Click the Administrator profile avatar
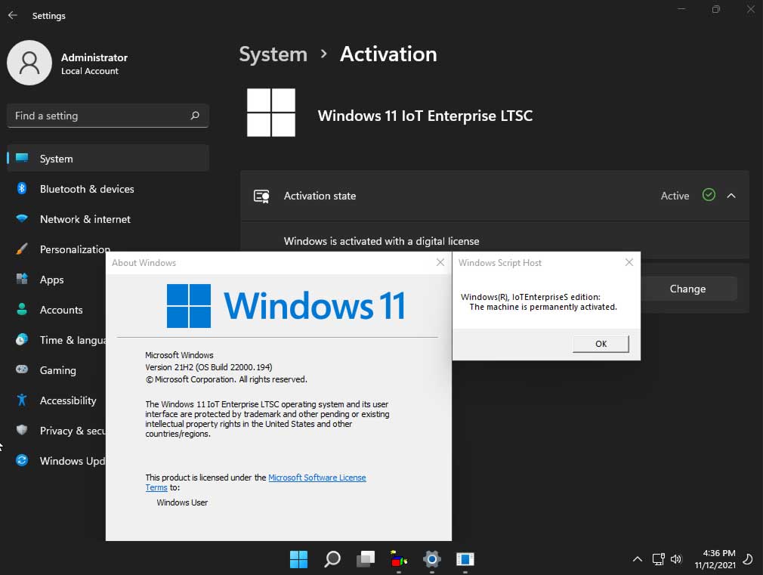 tap(29, 63)
